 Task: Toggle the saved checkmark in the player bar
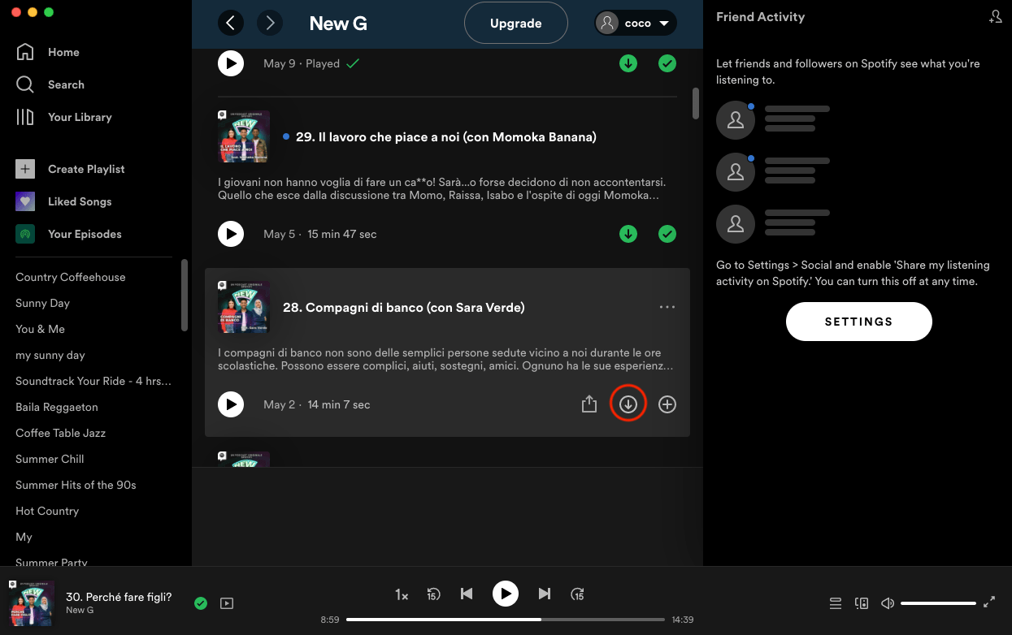tap(201, 603)
